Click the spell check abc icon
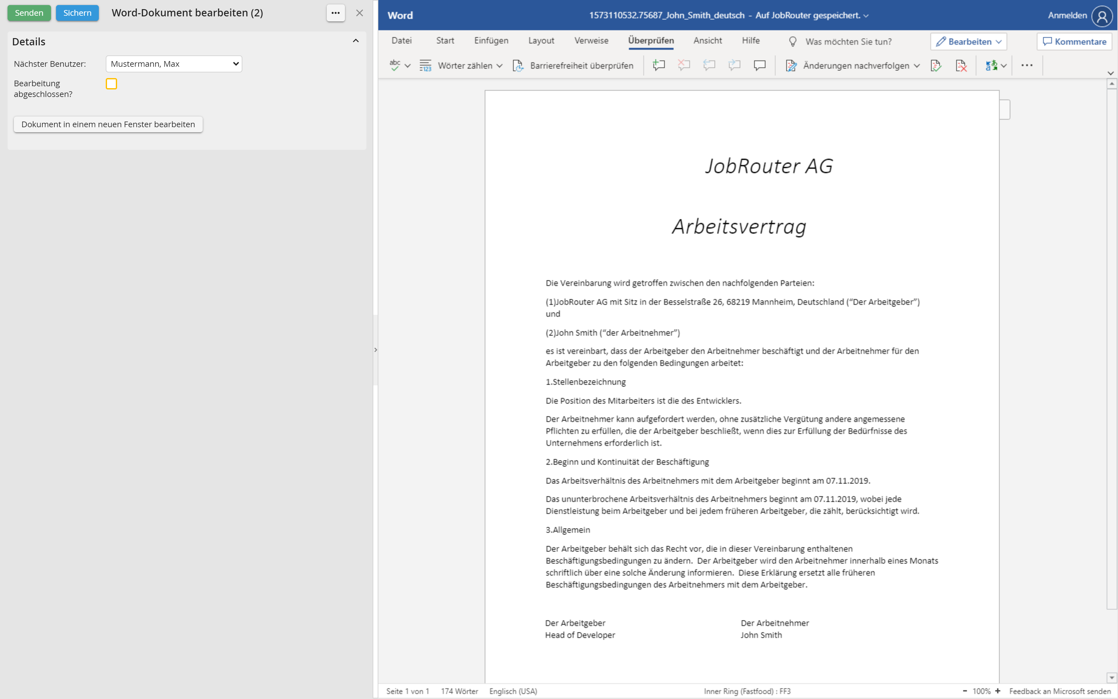This screenshot has width=1118, height=699. [394, 65]
